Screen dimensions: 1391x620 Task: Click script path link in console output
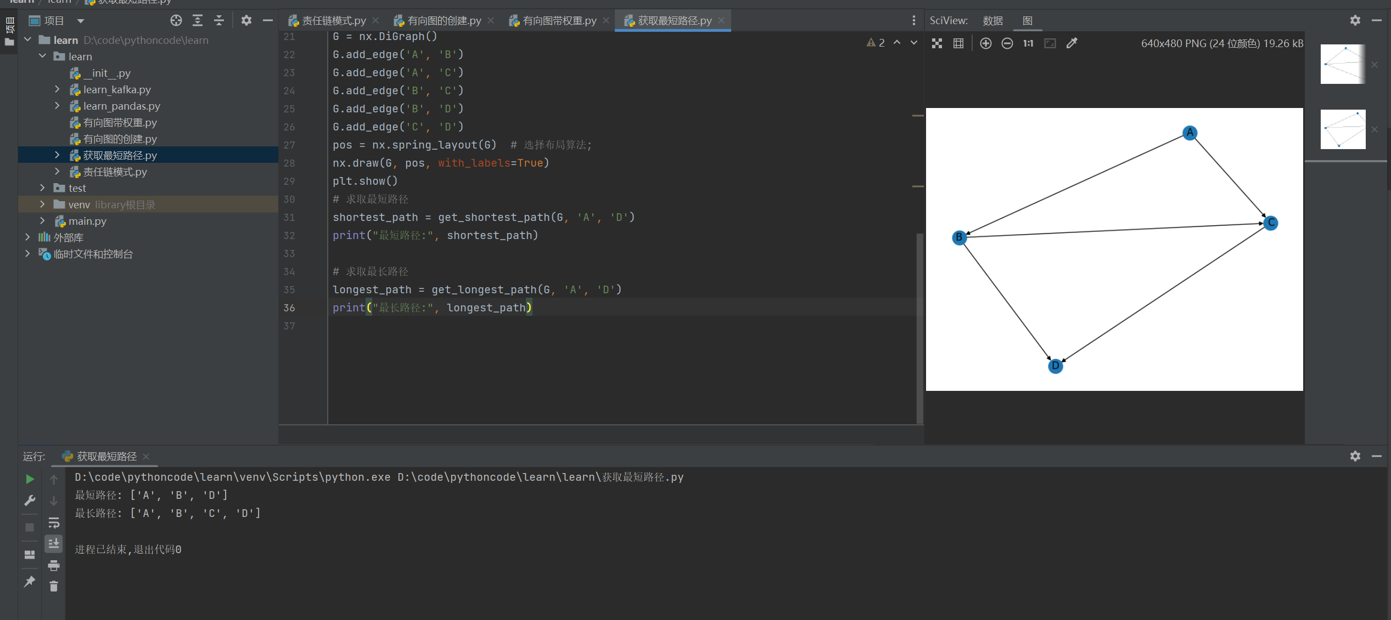click(x=540, y=477)
